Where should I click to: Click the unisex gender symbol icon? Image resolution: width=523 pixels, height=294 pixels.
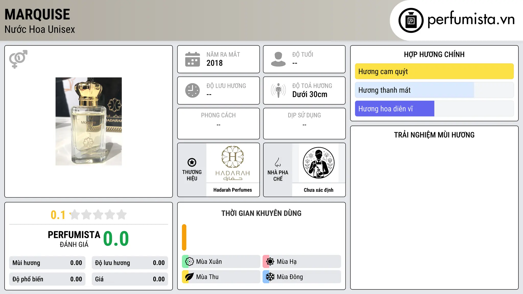[x=18, y=59]
